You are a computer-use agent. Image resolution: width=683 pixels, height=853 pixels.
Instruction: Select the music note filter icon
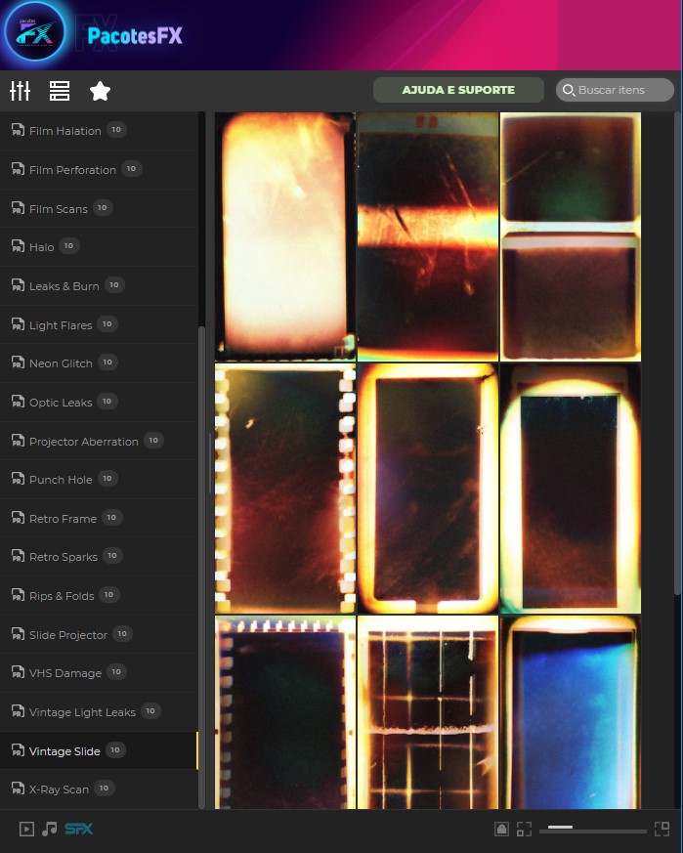click(x=49, y=830)
